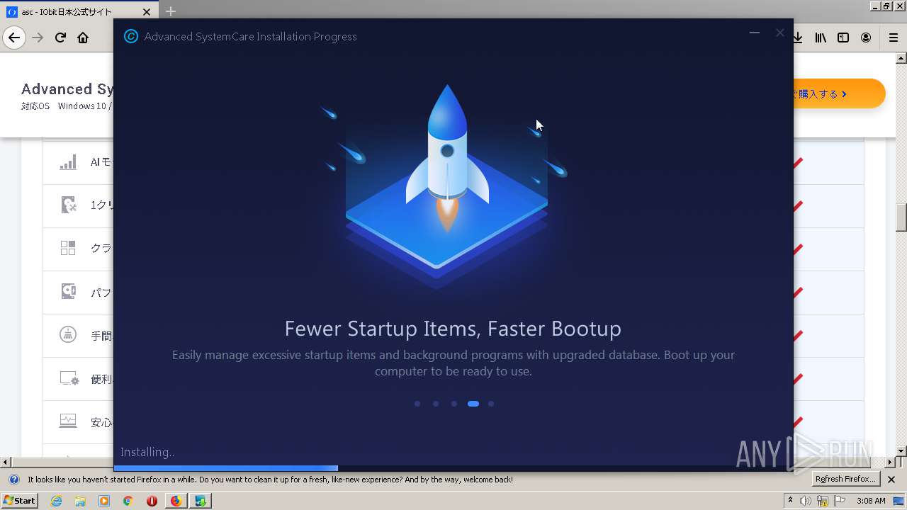This screenshot has height=510, width=907.
Task: Click horizontal scrollbar left arrow
Action: (5, 462)
